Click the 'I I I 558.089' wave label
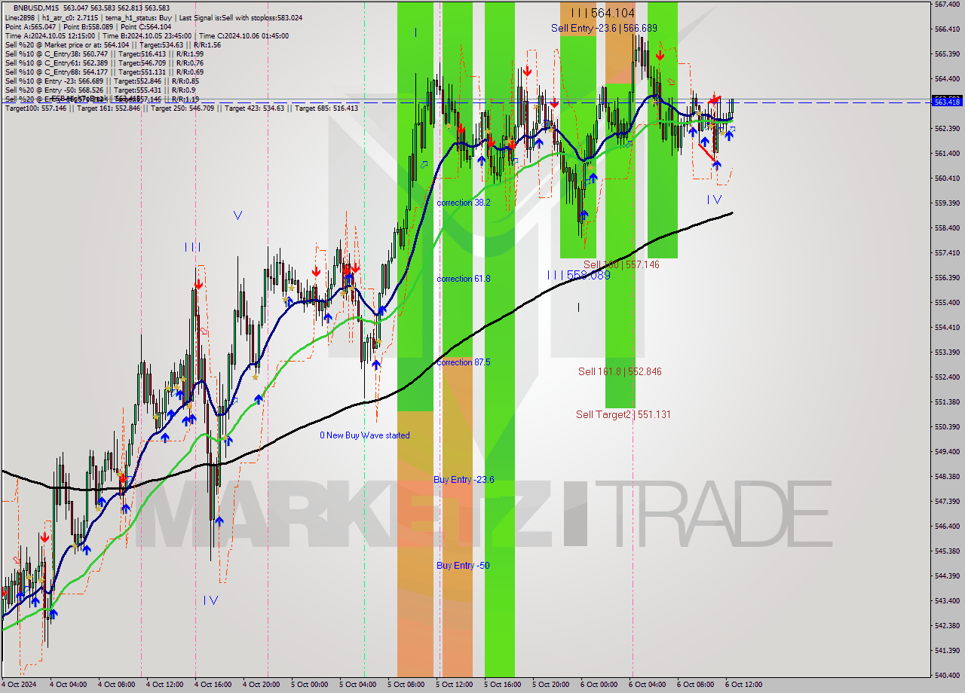Viewport: 965px width, 693px height. tap(579, 276)
